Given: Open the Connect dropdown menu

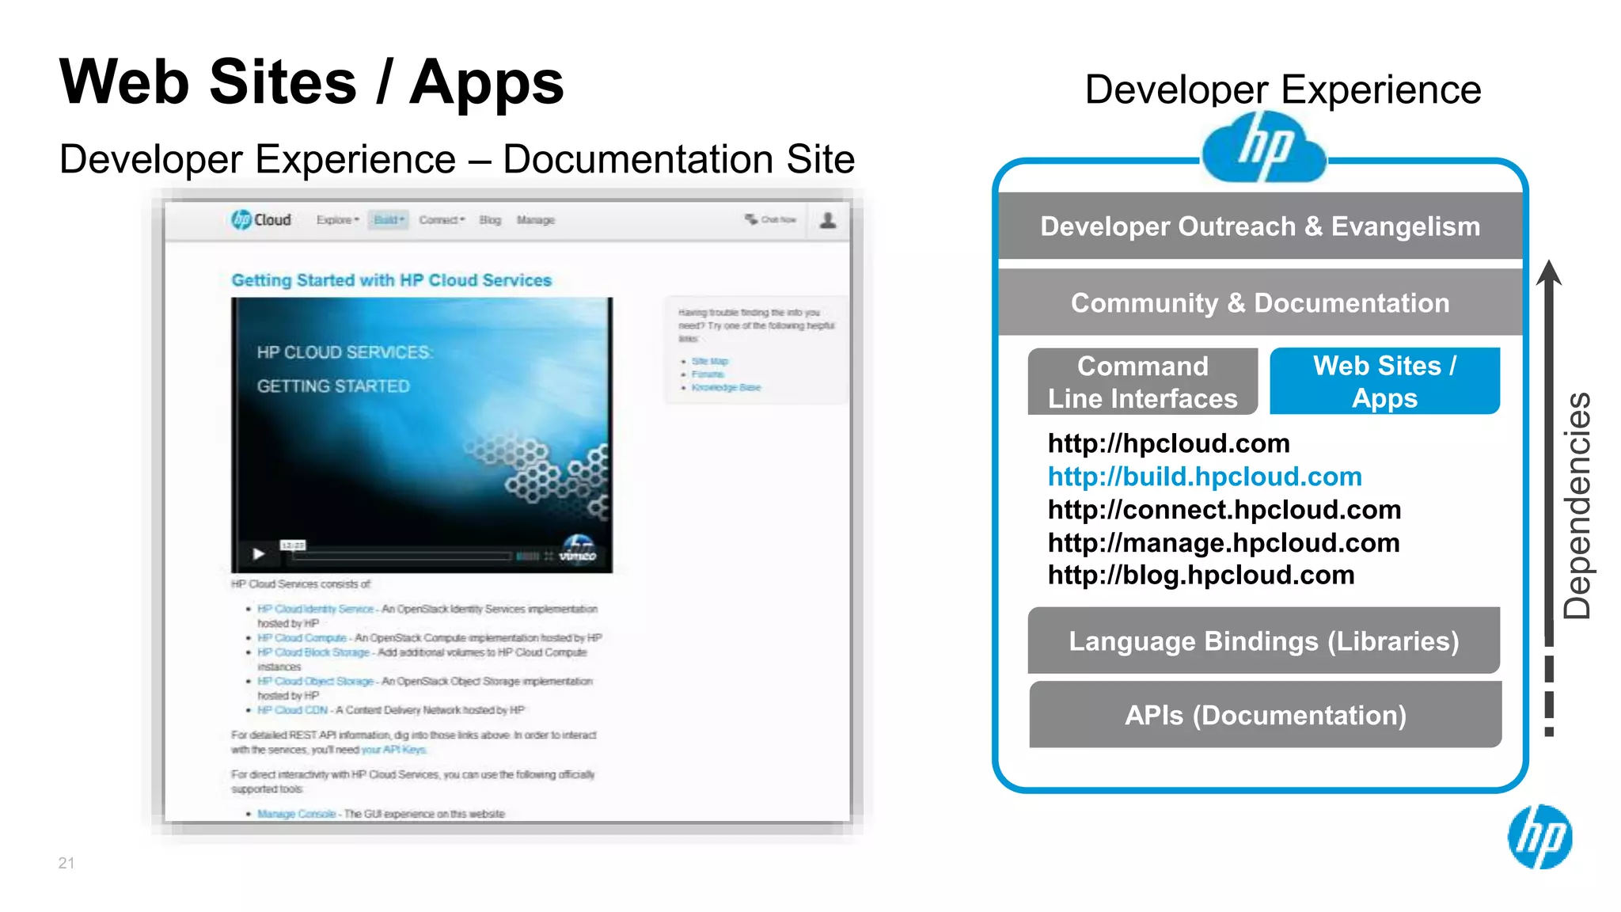Looking at the screenshot, I should pos(442,220).
